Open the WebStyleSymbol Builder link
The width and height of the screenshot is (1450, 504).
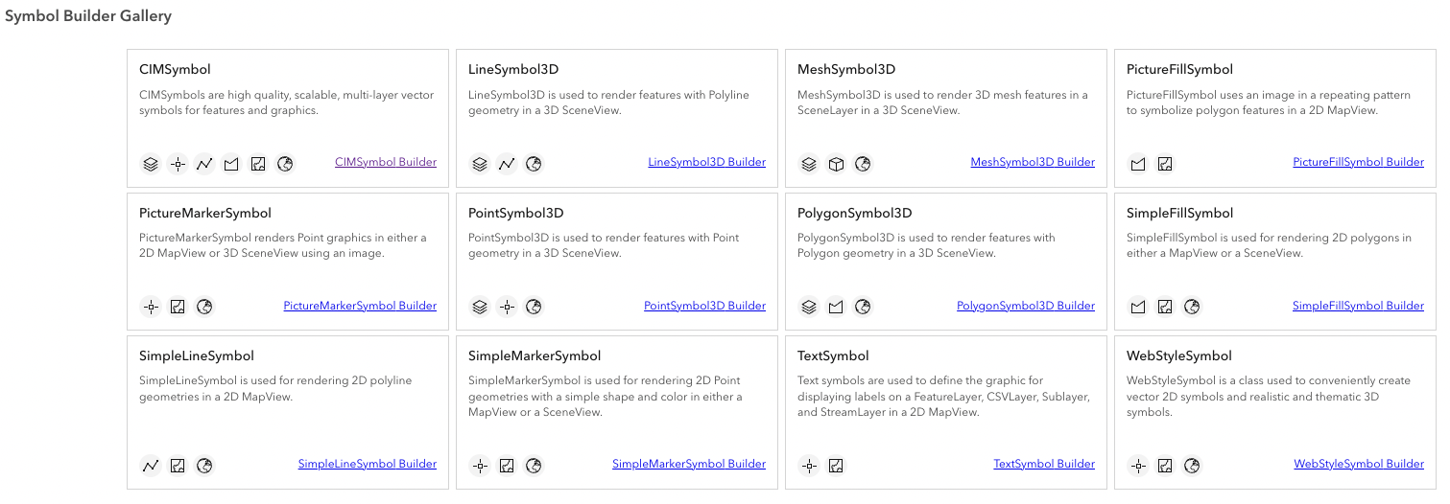(1358, 464)
